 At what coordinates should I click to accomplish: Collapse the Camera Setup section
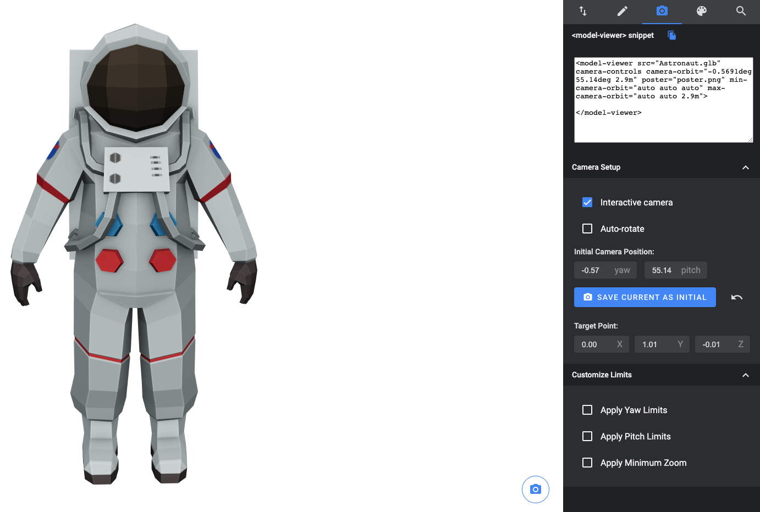pos(746,168)
